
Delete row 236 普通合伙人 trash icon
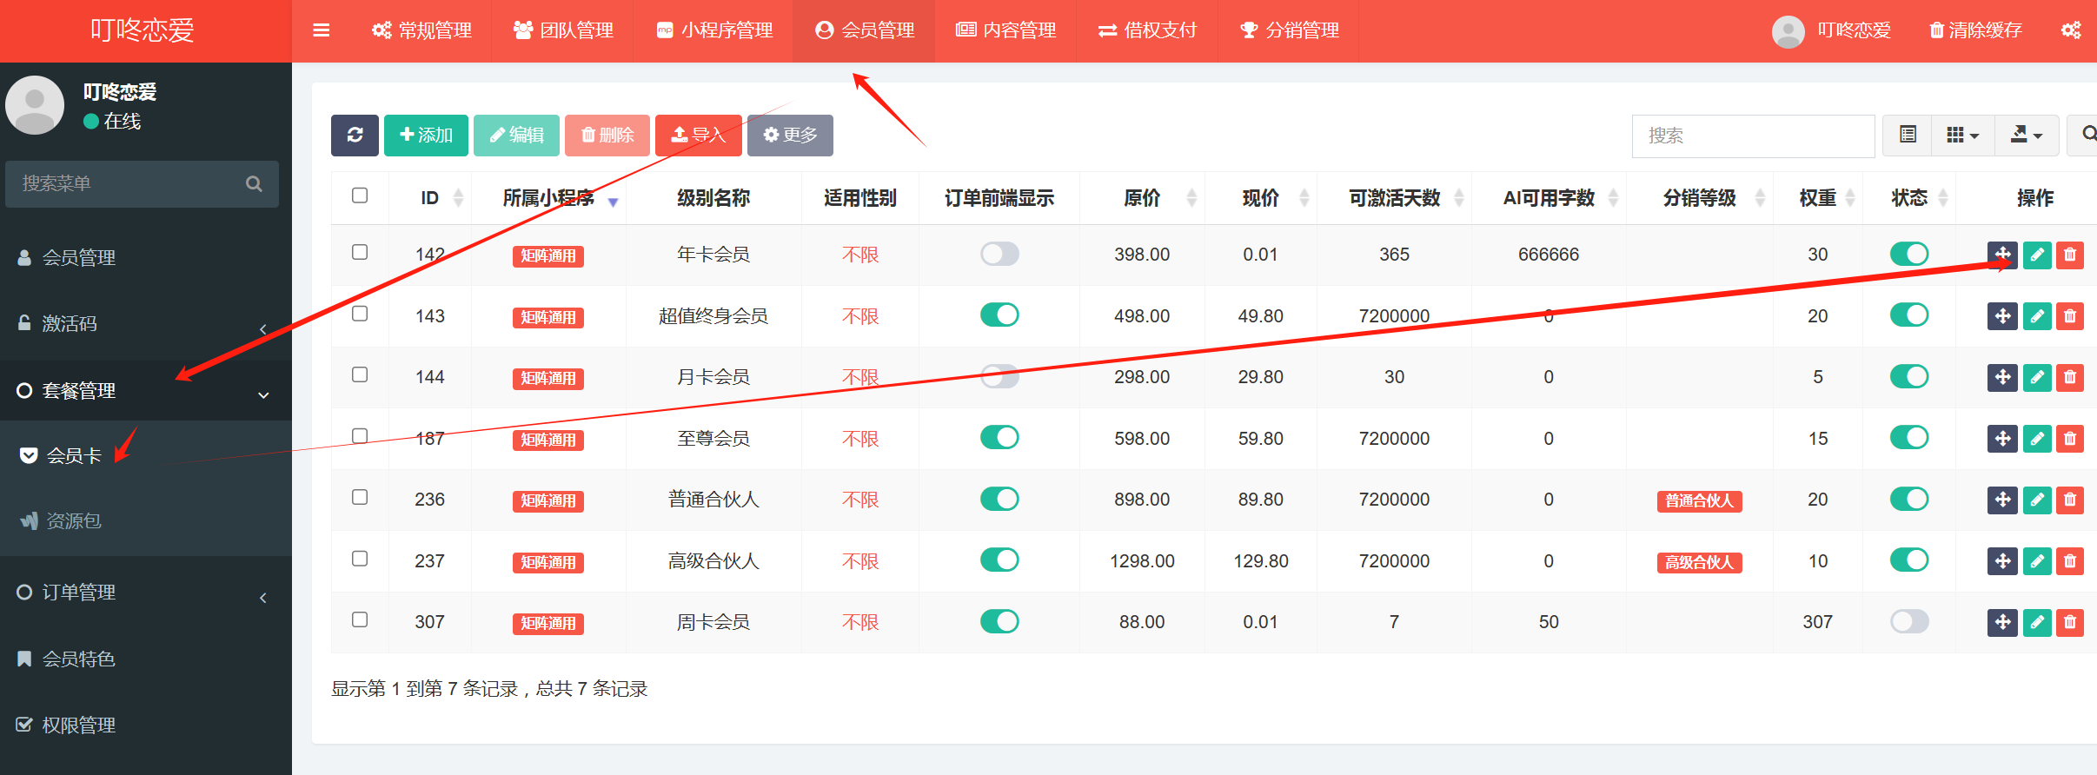2070,500
